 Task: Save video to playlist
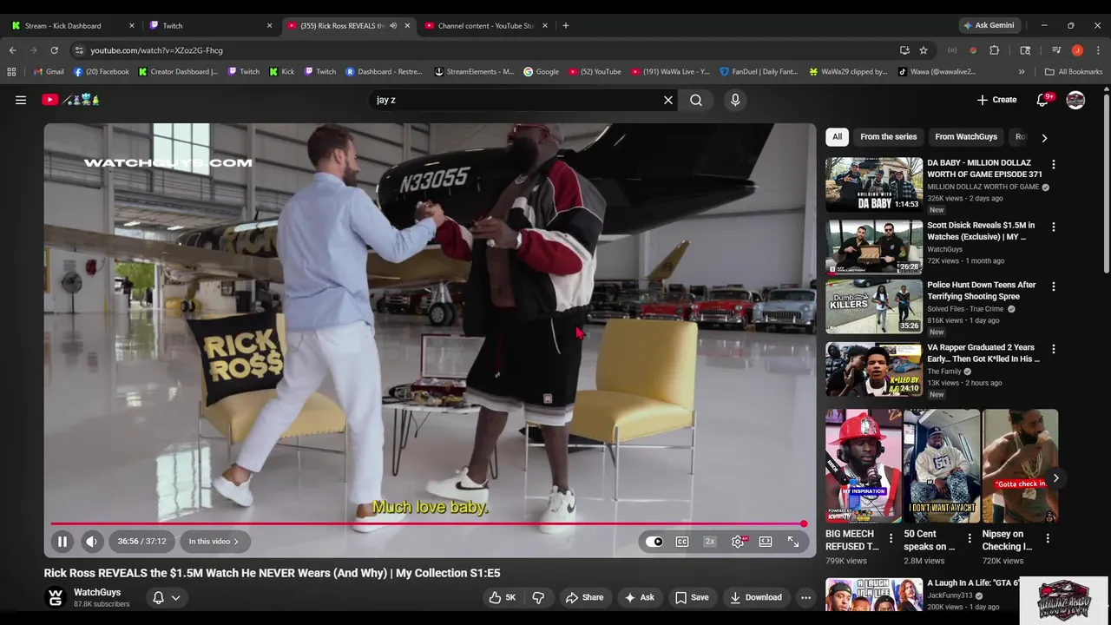tap(692, 597)
